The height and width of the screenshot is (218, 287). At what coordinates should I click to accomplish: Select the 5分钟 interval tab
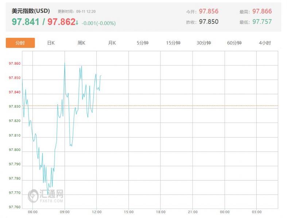[x=143, y=43]
